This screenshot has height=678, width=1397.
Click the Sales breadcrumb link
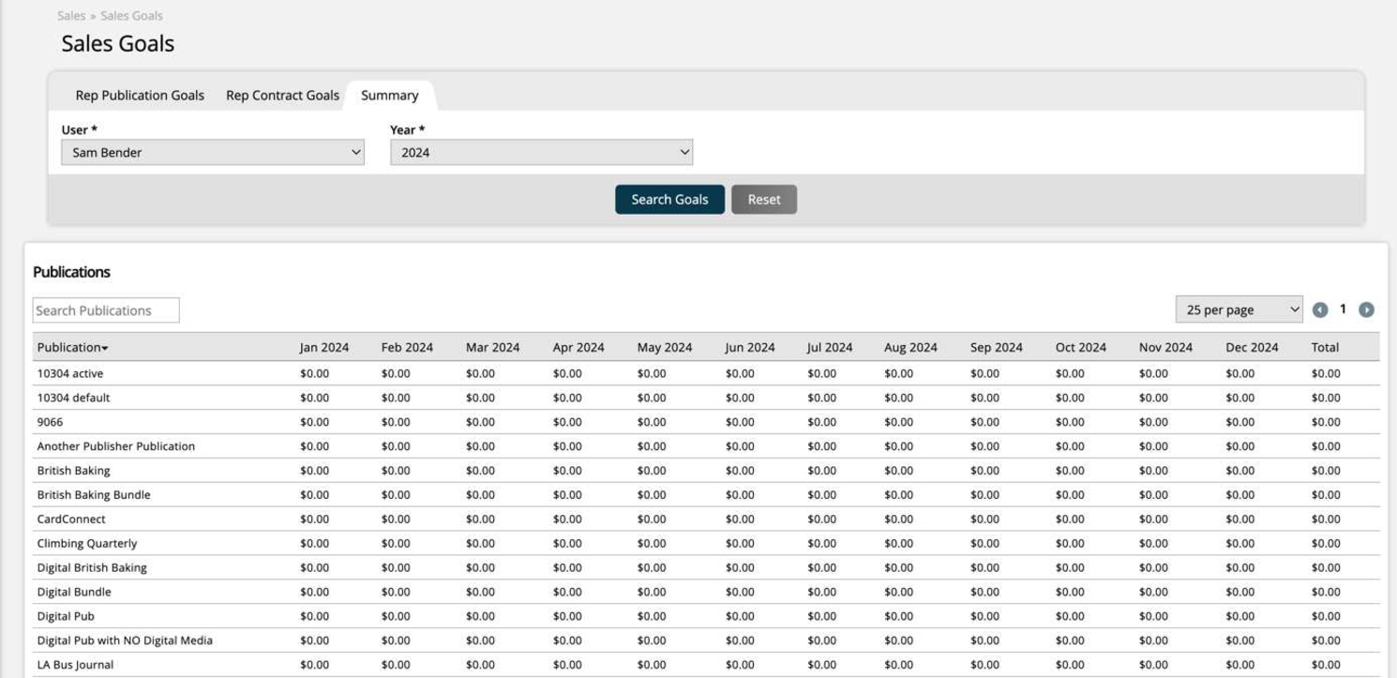coord(71,16)
